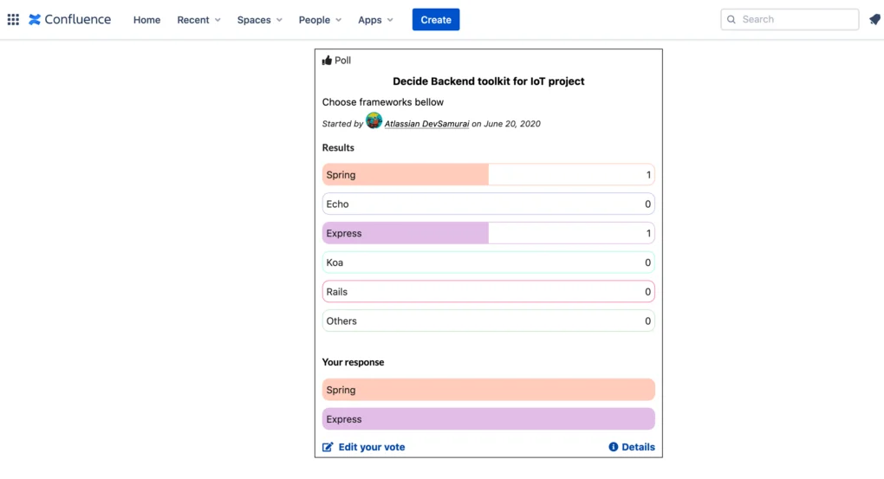Image resolution: width=884 pixels, height=479 pixels.
Task: Click the Confluence logo
Action: pyautogui.click(x=70, y=20)
